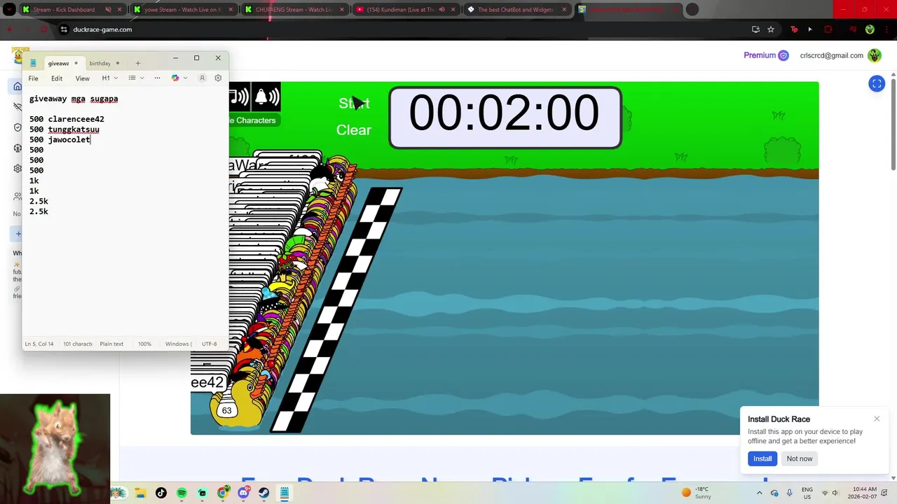
Task: Expand the Copilot dropdown arrow in Notepad
Action: coord(186,78)
